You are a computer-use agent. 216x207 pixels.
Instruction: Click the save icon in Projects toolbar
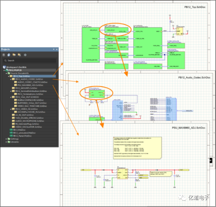[4, 55]
